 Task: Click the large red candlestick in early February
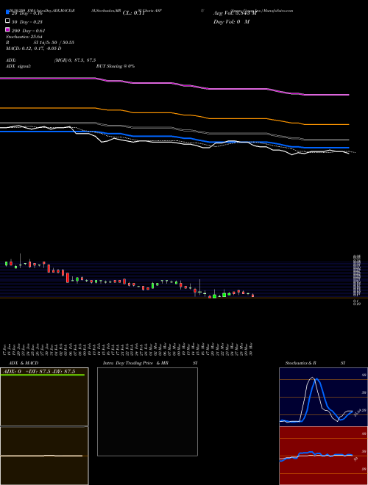(68, 278)
